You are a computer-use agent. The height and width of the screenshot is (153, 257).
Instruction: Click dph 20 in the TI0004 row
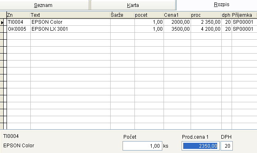227,22
